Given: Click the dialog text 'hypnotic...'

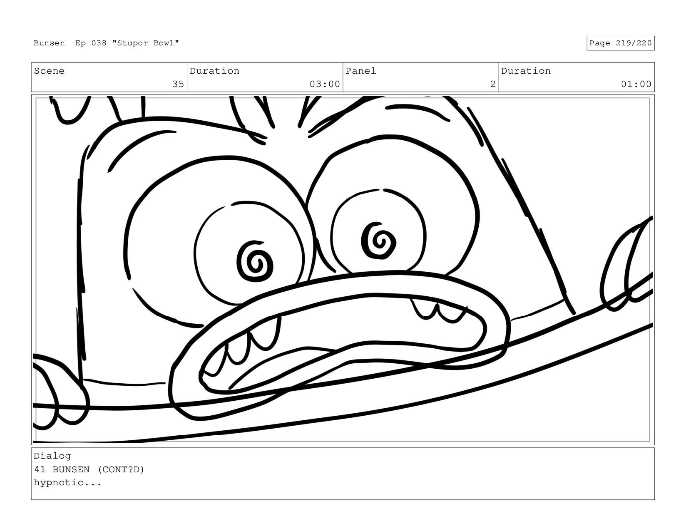Looking at the screenshot, I should [x=68, y=483].
